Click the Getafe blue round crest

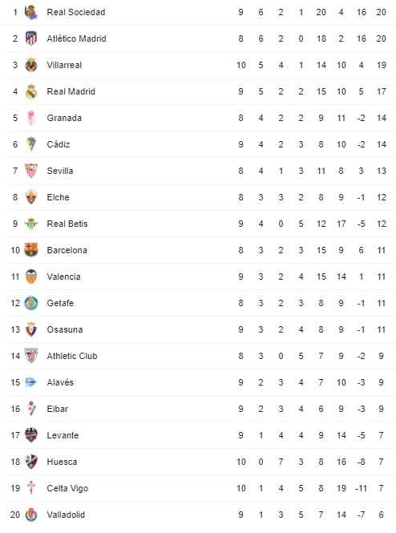[x=31, y=303]
